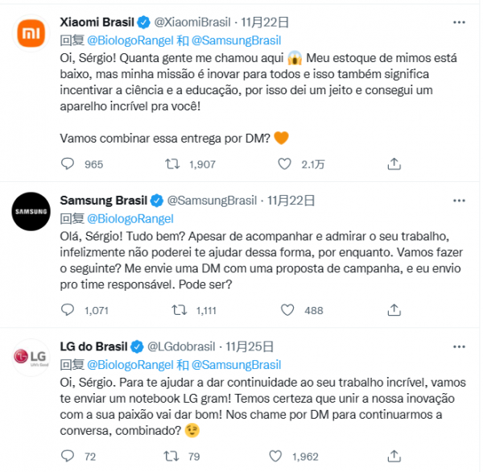
Task: Click the Samsung Brasil profile picture
Action: 31,211
